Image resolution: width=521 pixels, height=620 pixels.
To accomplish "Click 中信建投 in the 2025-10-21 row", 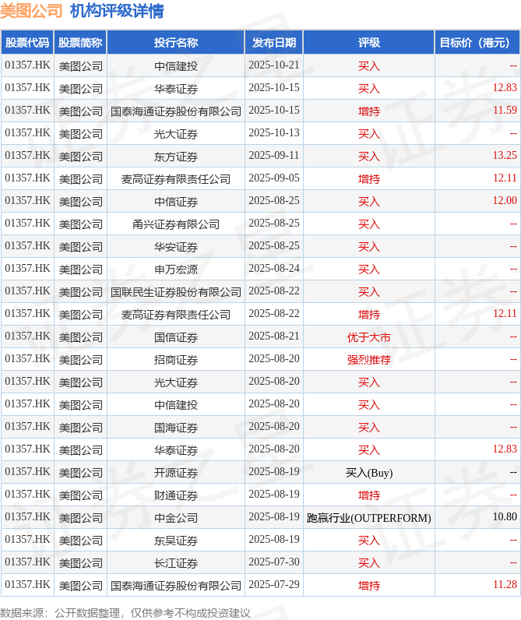I will point(176,65).
